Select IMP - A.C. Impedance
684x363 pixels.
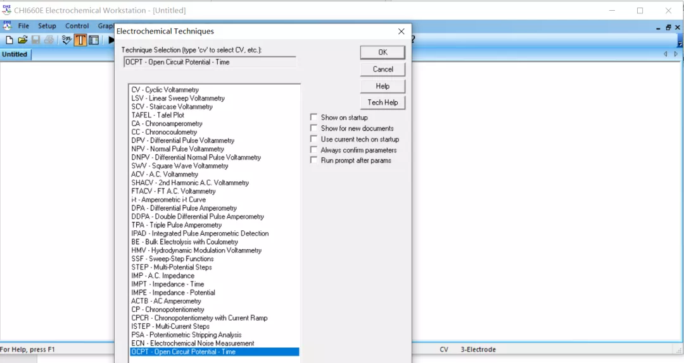tap(163, 276)
